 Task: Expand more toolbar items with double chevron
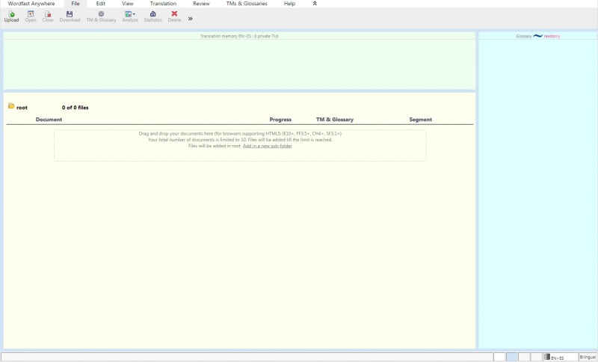tap(190, 19)
